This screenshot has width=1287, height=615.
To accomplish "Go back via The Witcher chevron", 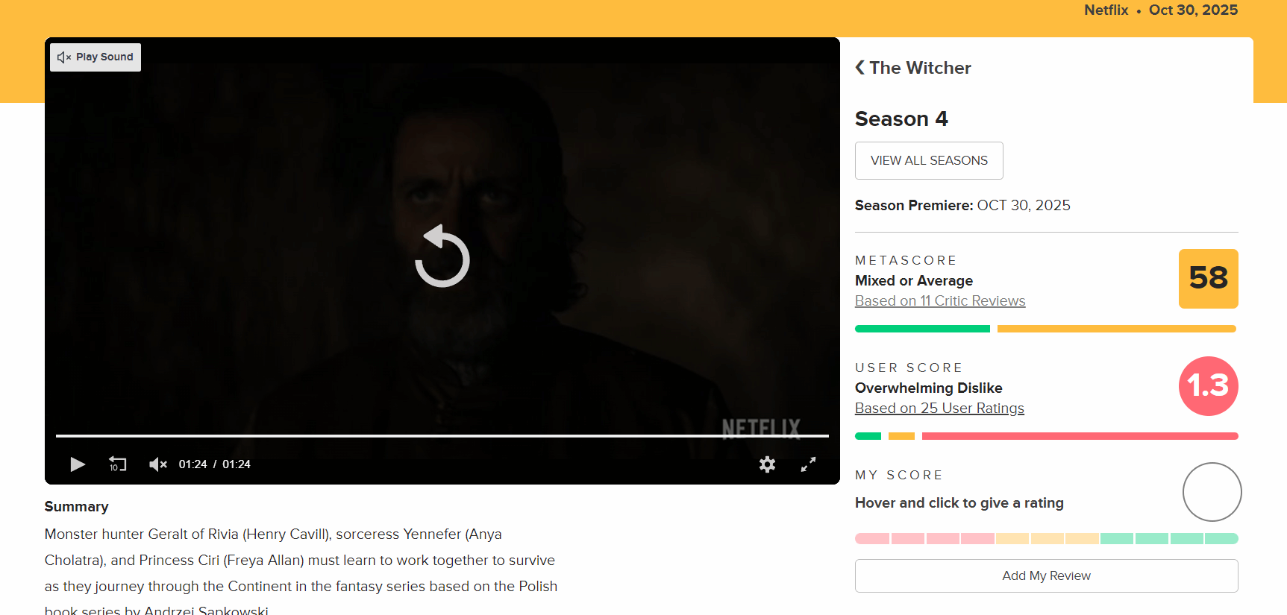I will (x=860, y=68).
